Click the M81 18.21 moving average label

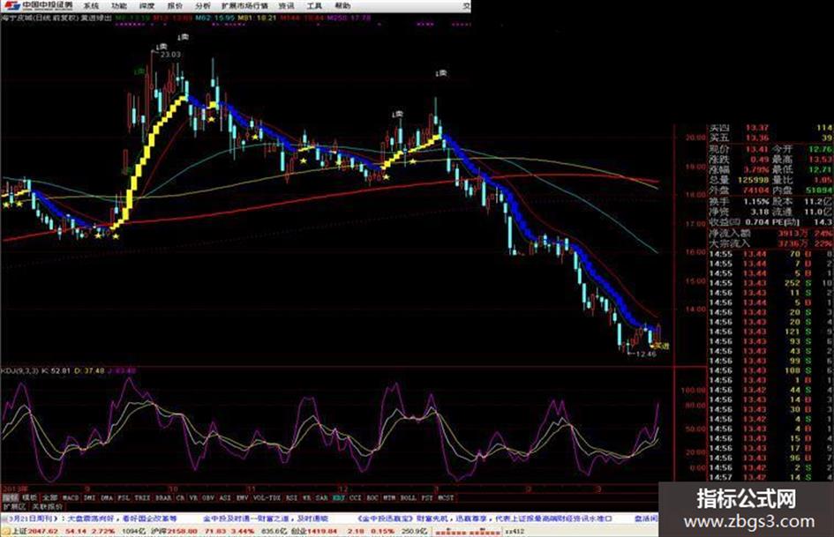tap(258, 18)
